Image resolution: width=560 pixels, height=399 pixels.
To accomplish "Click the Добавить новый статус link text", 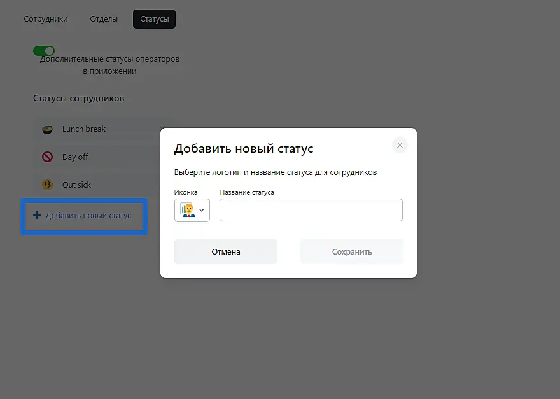I will tap(88, 216).
